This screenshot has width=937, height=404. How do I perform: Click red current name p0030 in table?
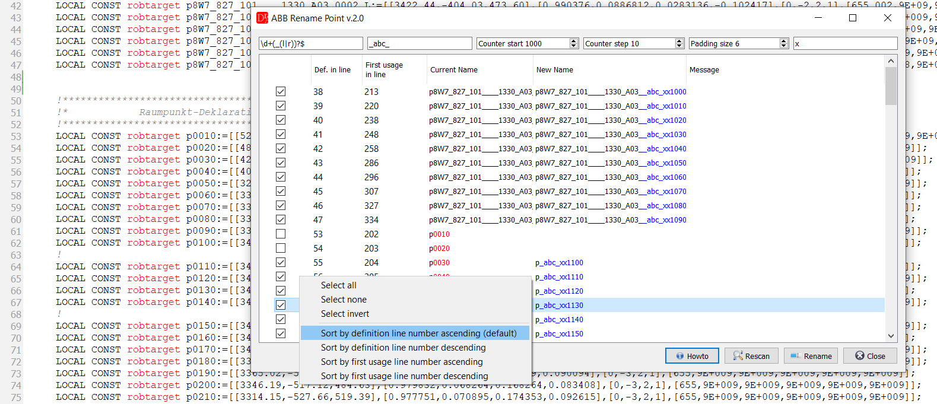pyautogui.click(x=439, y=263)
